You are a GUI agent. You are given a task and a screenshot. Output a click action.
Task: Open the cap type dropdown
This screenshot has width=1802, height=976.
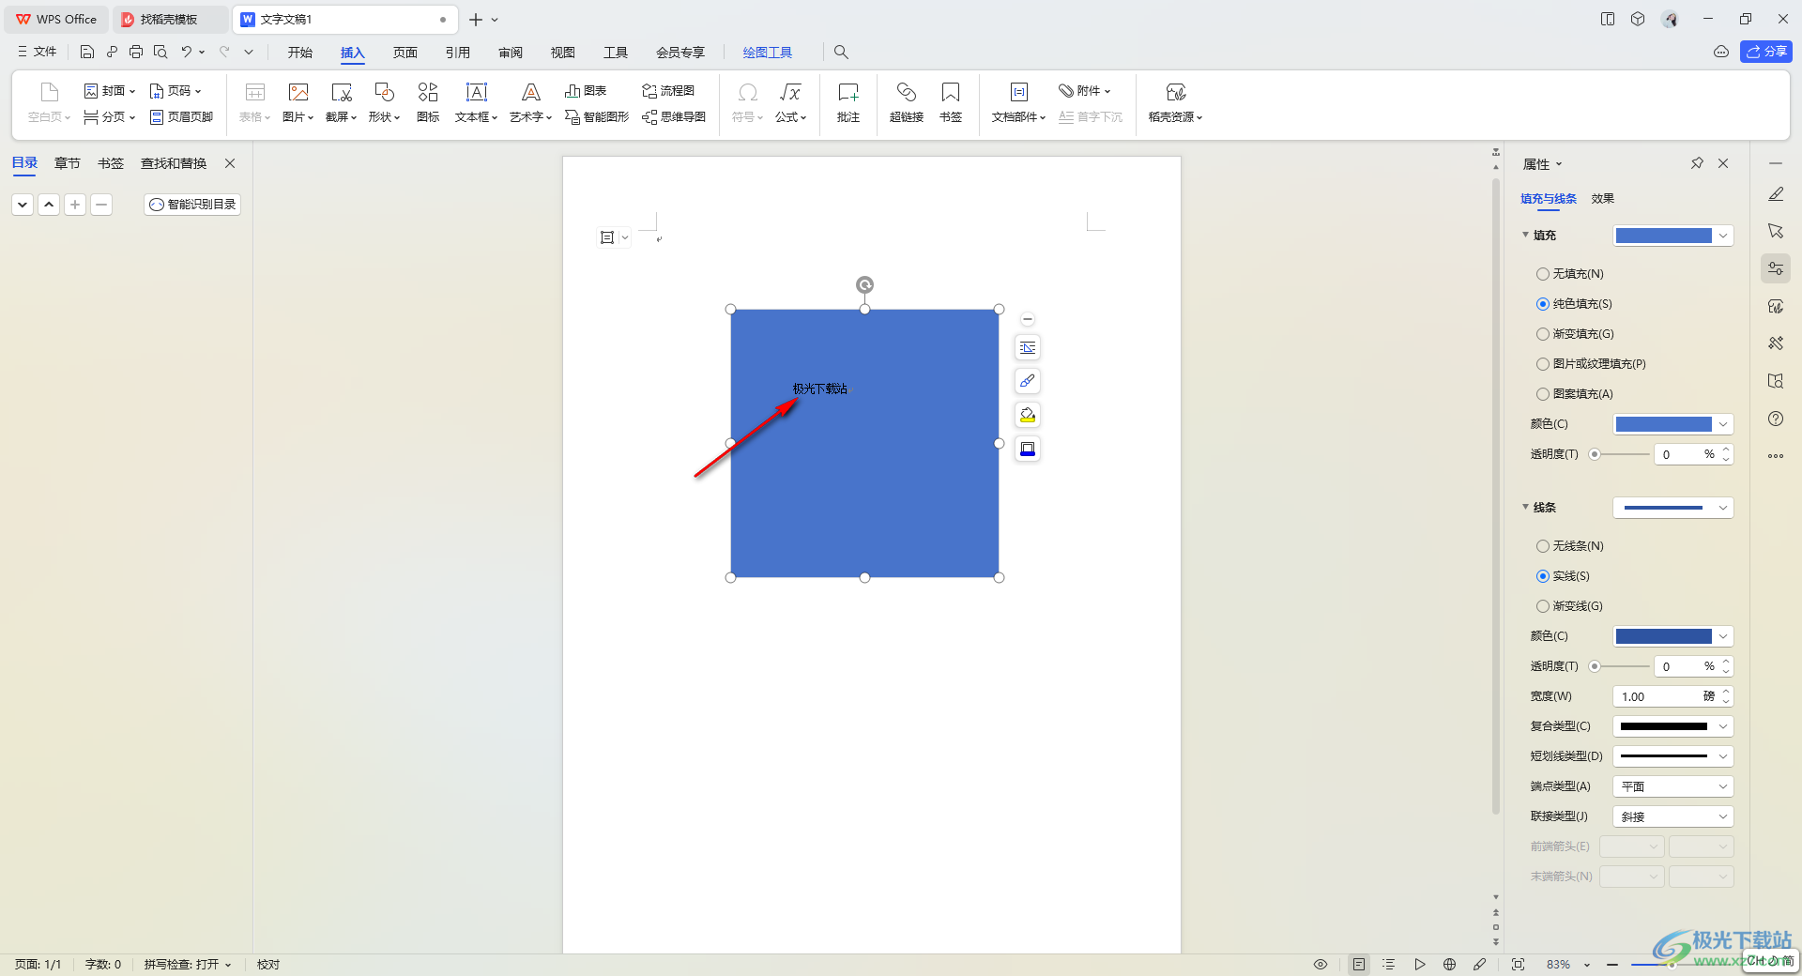click(1672, 786)
